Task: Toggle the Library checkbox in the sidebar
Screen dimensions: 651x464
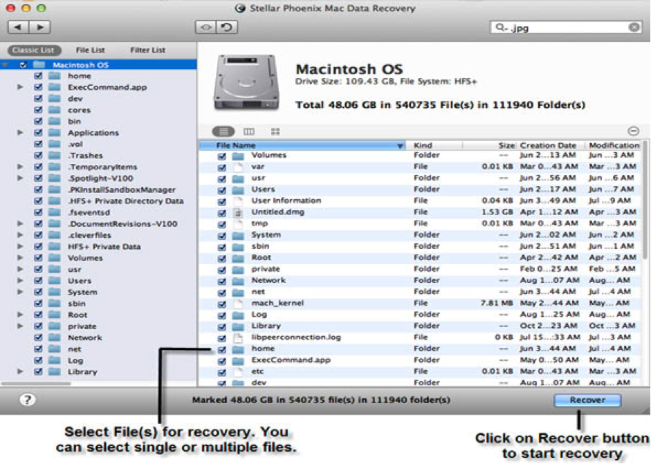Action: click(x=38, y=372)
